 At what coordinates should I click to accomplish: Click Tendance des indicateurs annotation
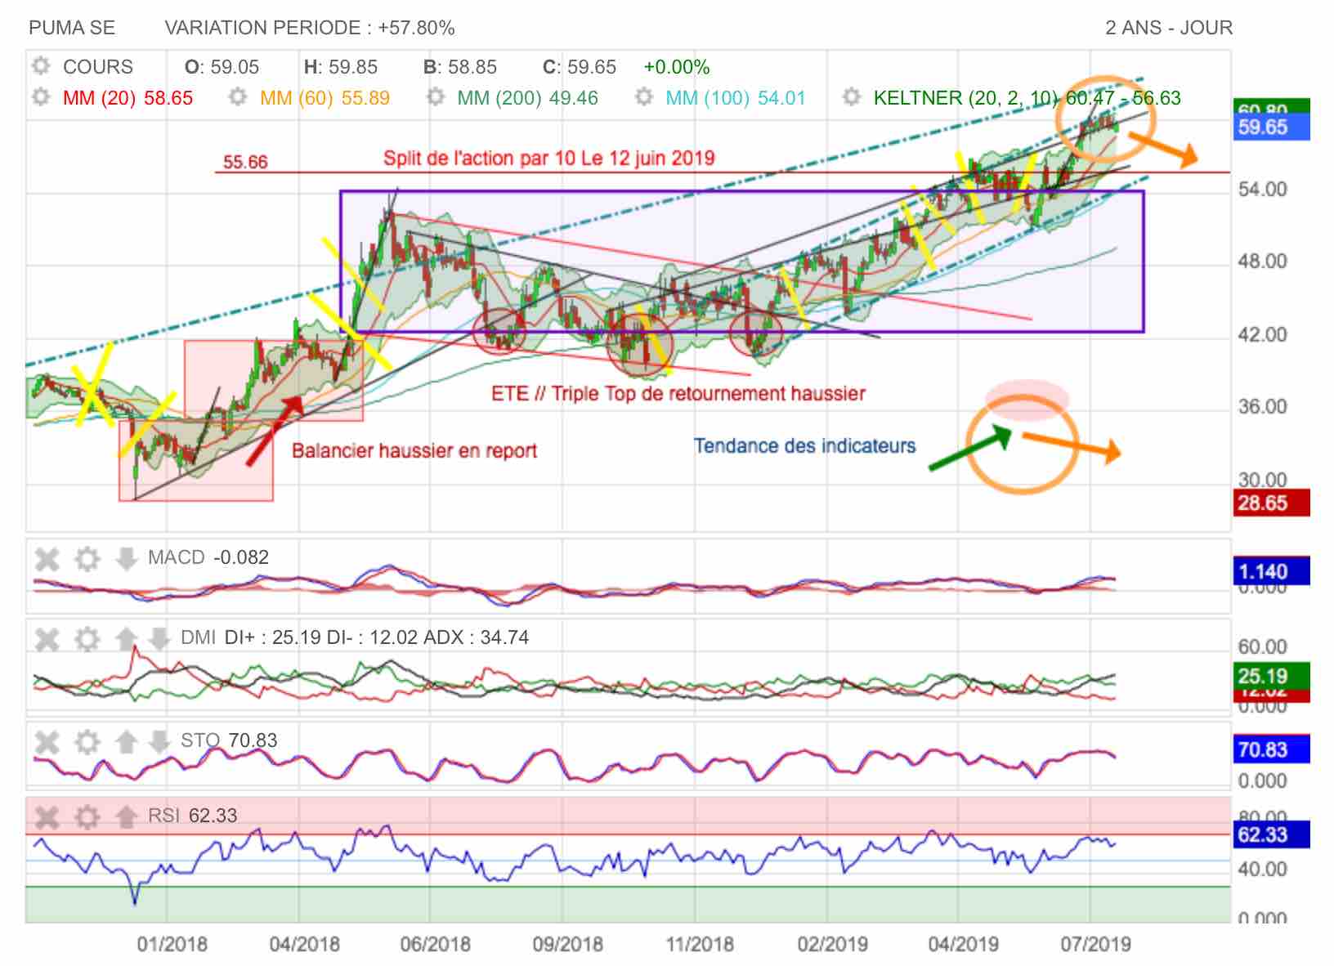[x=805, y=446]
